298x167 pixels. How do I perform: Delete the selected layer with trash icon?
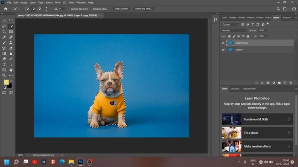(291, 83)
